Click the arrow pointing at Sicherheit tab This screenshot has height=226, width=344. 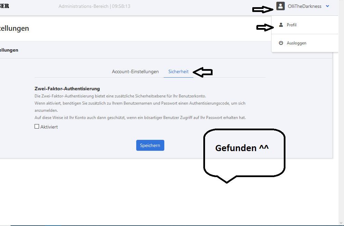click(x=203, y=72)
